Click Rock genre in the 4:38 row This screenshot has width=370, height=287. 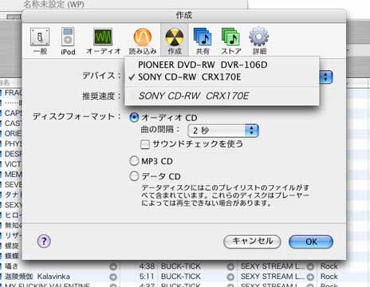coord(329,266)
